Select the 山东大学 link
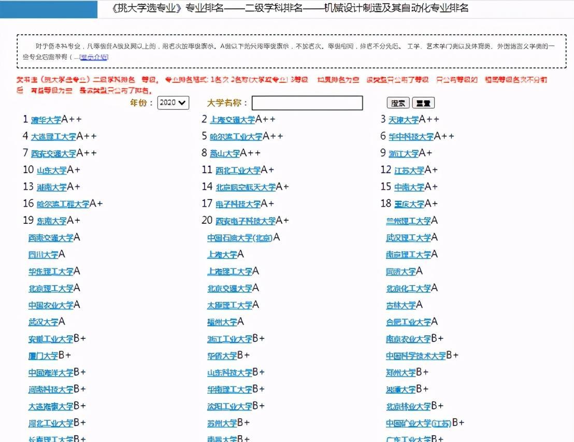Screen dimensions: 574x442 click(x=52, y=170)
